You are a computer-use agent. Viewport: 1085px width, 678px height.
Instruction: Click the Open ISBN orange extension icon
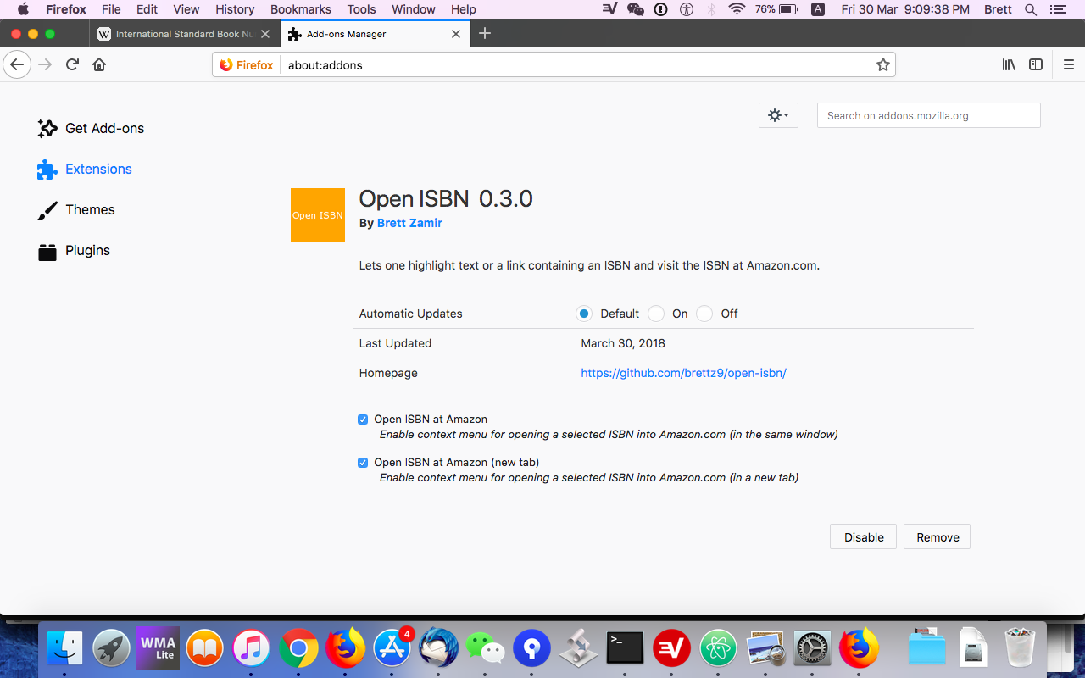coord(318,215)
